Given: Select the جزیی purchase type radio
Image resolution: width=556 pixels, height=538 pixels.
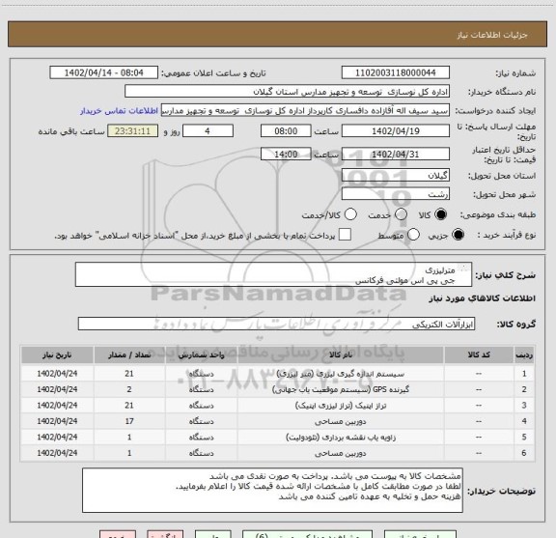Looking at the screenshot, I should point(458,235).
